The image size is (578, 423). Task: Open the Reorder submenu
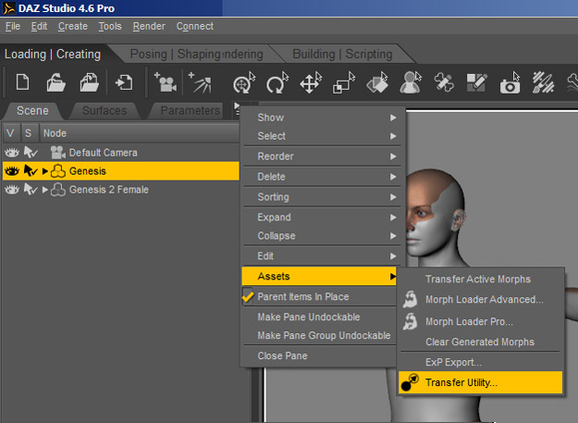coord(323,156)
